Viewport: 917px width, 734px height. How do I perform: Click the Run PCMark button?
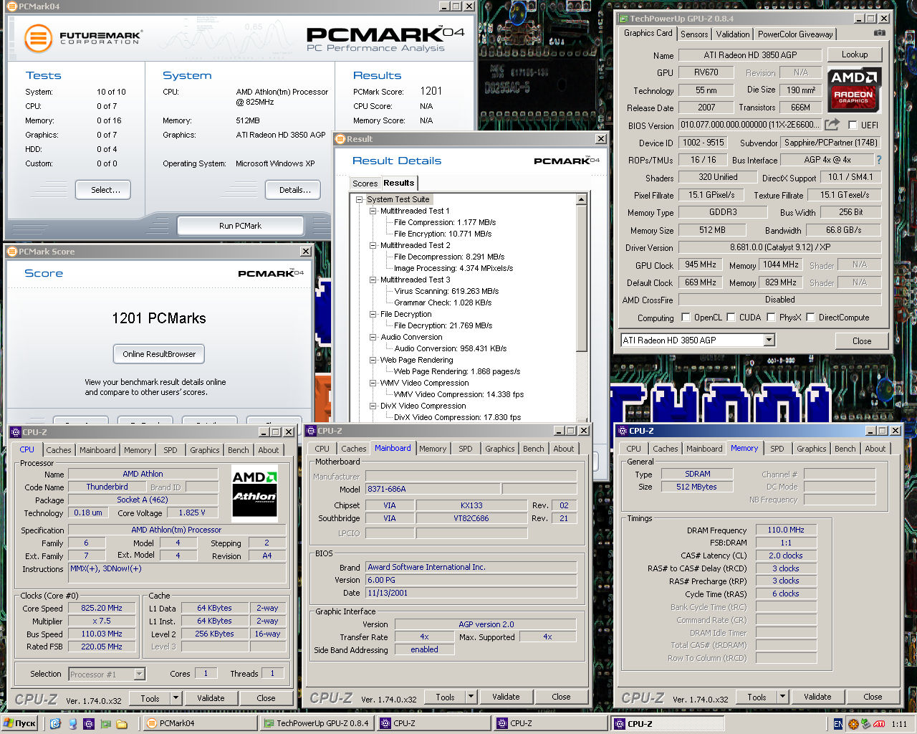240,226
